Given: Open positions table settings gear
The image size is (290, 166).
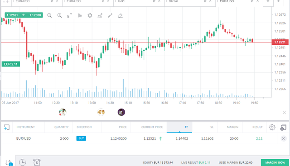Looking at the screenshot, I should click(272, 127).
